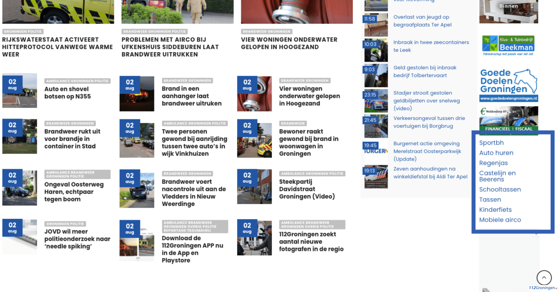560x292 pixels.
Task: Open 'Zeven aanhoudingen na winkeldiefstal' news item
Action: (430, 173)
